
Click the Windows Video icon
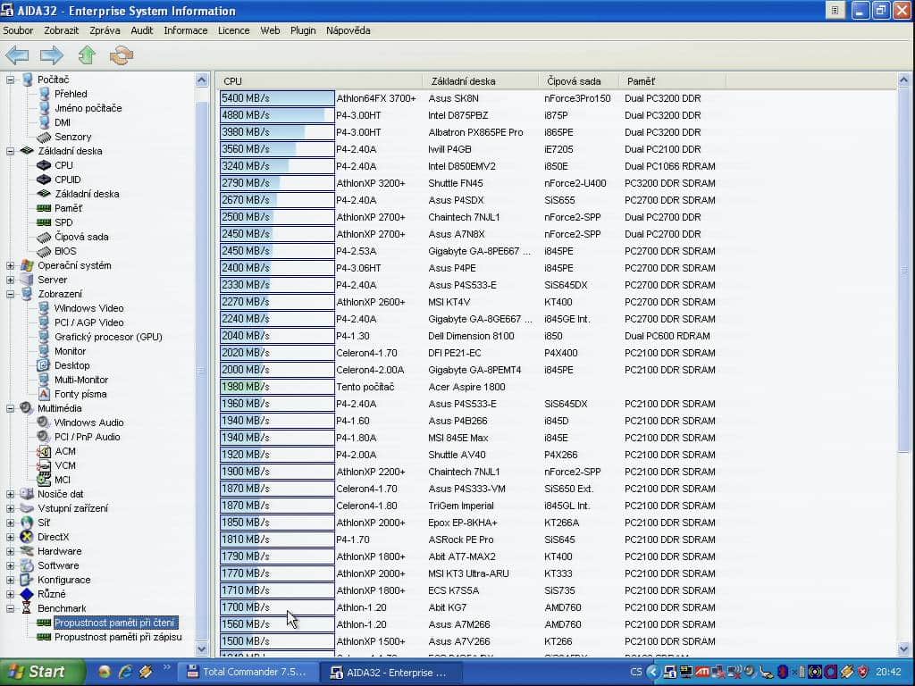click(x=44, y=307)
